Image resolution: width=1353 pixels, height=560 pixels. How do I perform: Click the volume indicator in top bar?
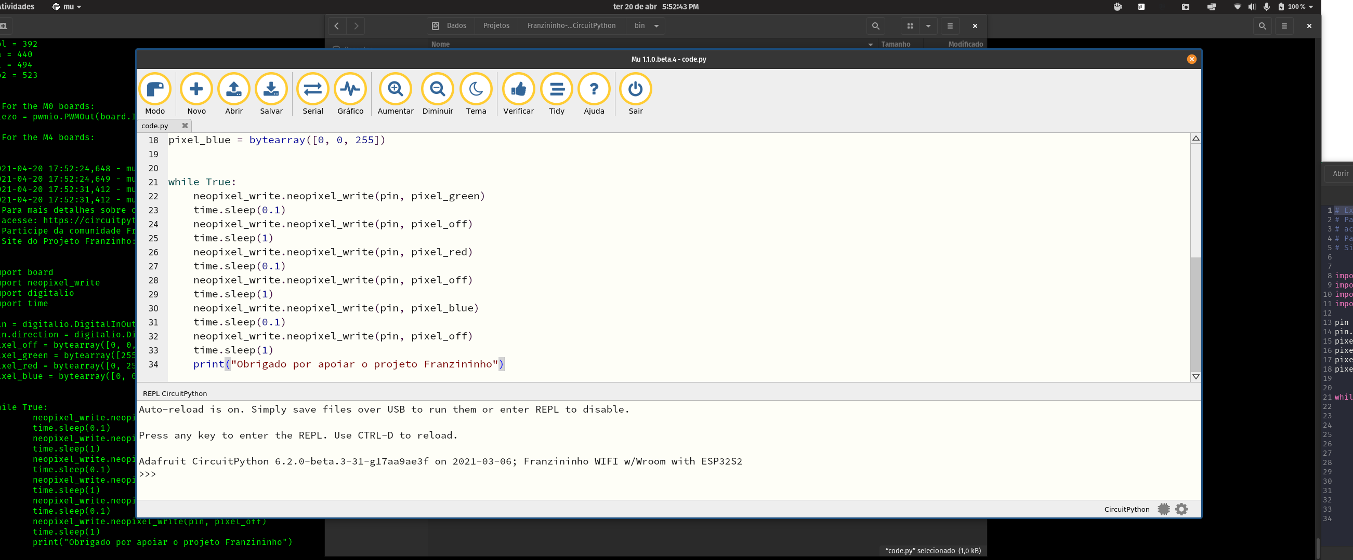click(x=1252, y=7)
